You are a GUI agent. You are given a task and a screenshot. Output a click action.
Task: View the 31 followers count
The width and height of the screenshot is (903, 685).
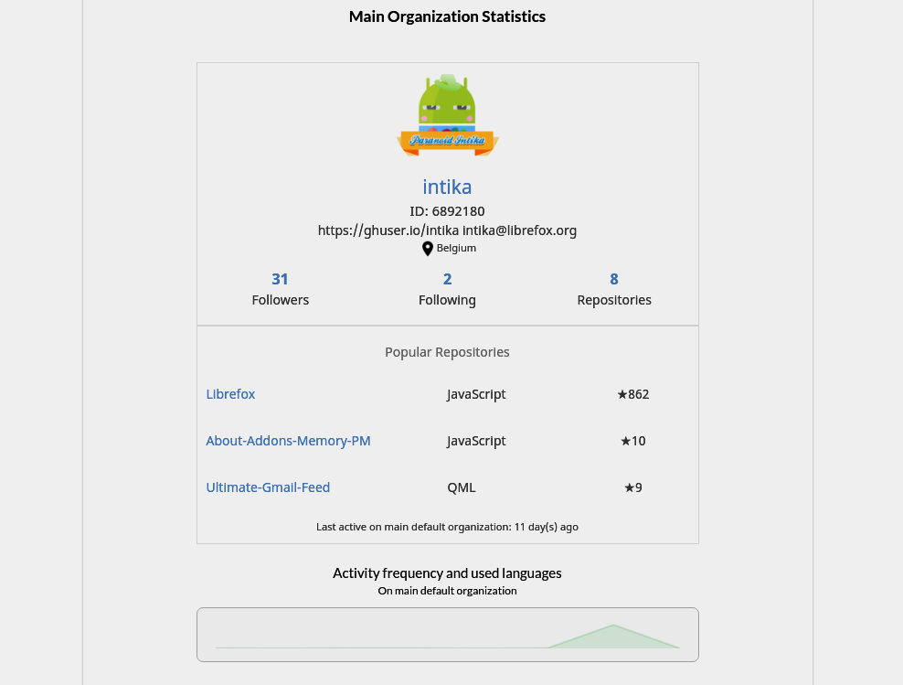[280, 279]
